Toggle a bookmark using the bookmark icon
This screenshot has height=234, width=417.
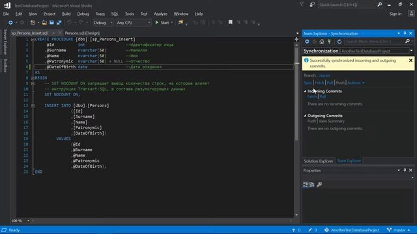[x=230, y=23]
